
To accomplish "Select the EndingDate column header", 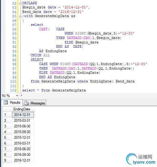I will [23, 109].
